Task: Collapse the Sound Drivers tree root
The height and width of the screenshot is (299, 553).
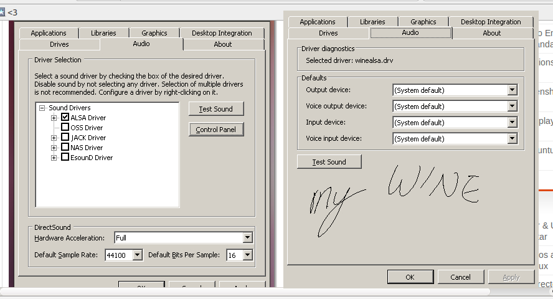Action: click(42, 108)
